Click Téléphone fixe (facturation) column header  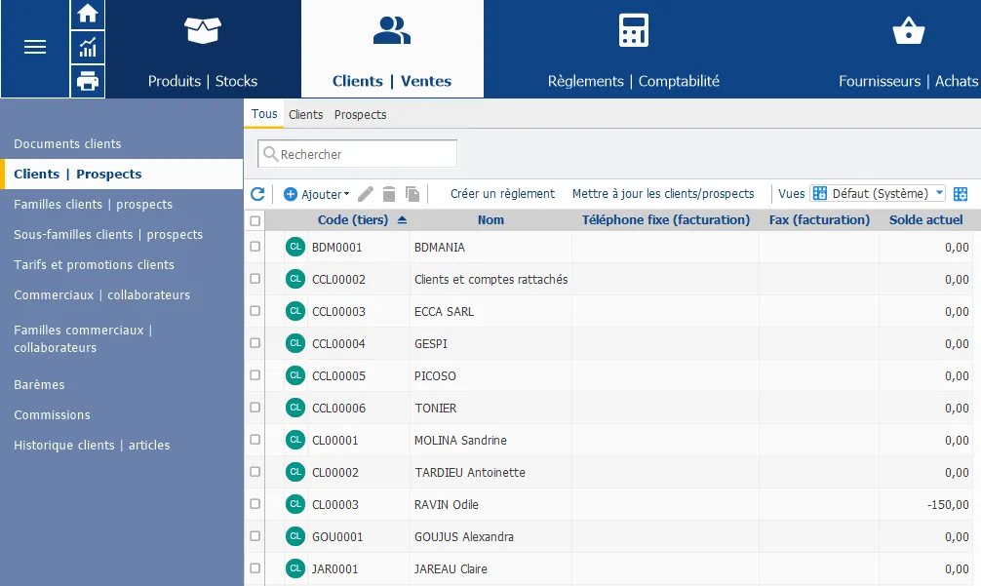point(666,220)
